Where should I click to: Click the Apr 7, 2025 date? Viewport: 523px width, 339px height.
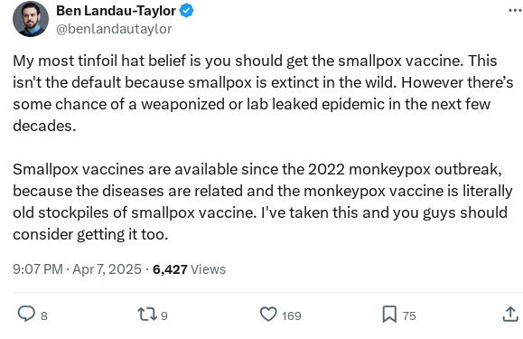pyautogui.click(x=107, y=269)
